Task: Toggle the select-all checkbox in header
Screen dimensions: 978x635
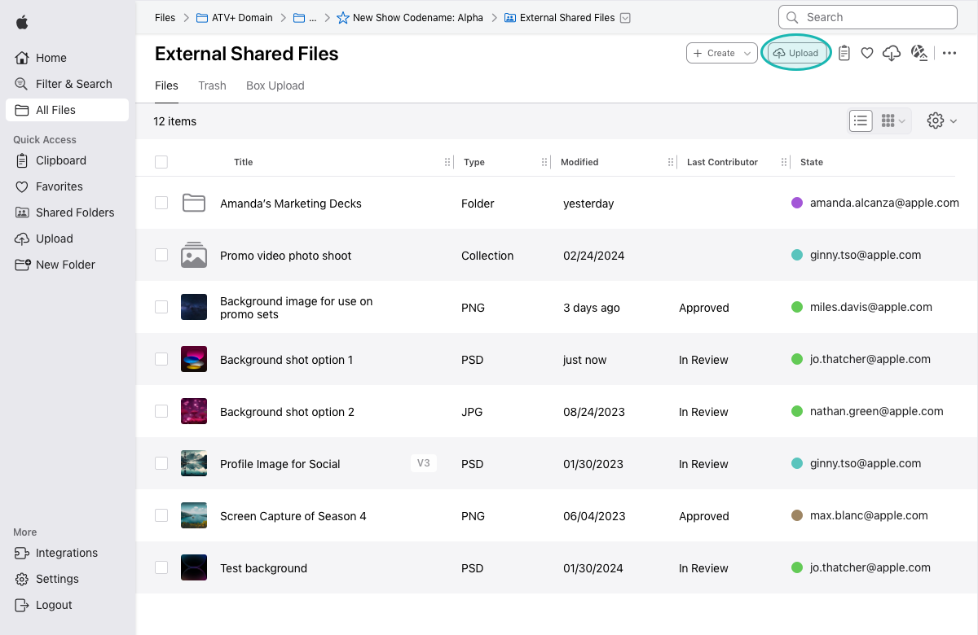Action: coord(161,162)
